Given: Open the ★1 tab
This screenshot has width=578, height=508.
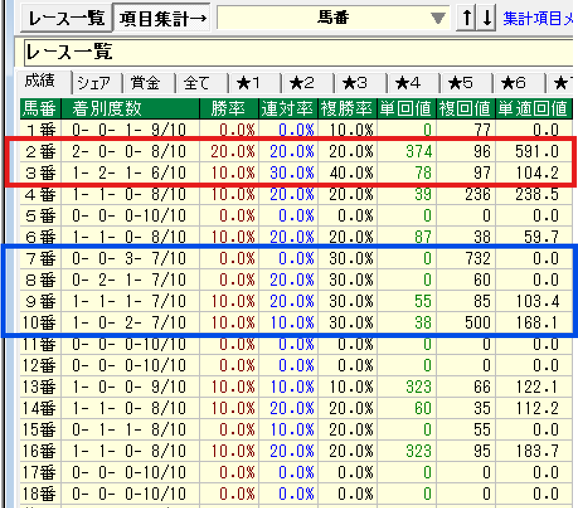Looking at the screenshot, I should tap(249, 83).
